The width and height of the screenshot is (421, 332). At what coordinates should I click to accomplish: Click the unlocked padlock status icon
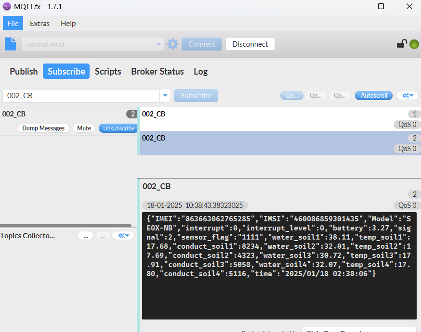click(402, 43)
